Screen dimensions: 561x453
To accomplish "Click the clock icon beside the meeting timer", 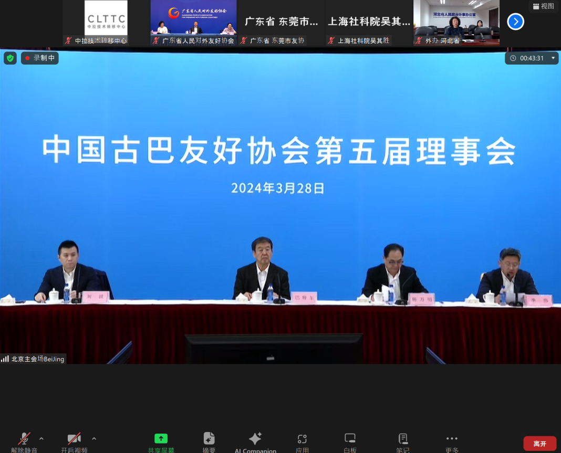I will pos(513,58).
